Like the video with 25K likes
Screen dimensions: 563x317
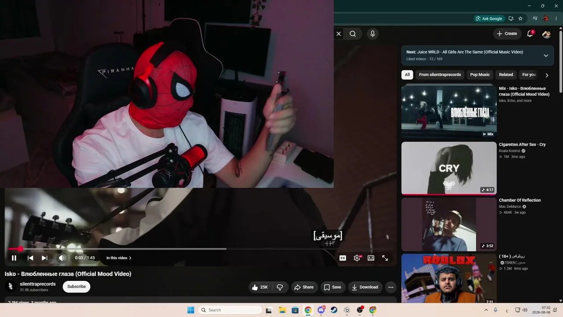click(x=260, y=287)
